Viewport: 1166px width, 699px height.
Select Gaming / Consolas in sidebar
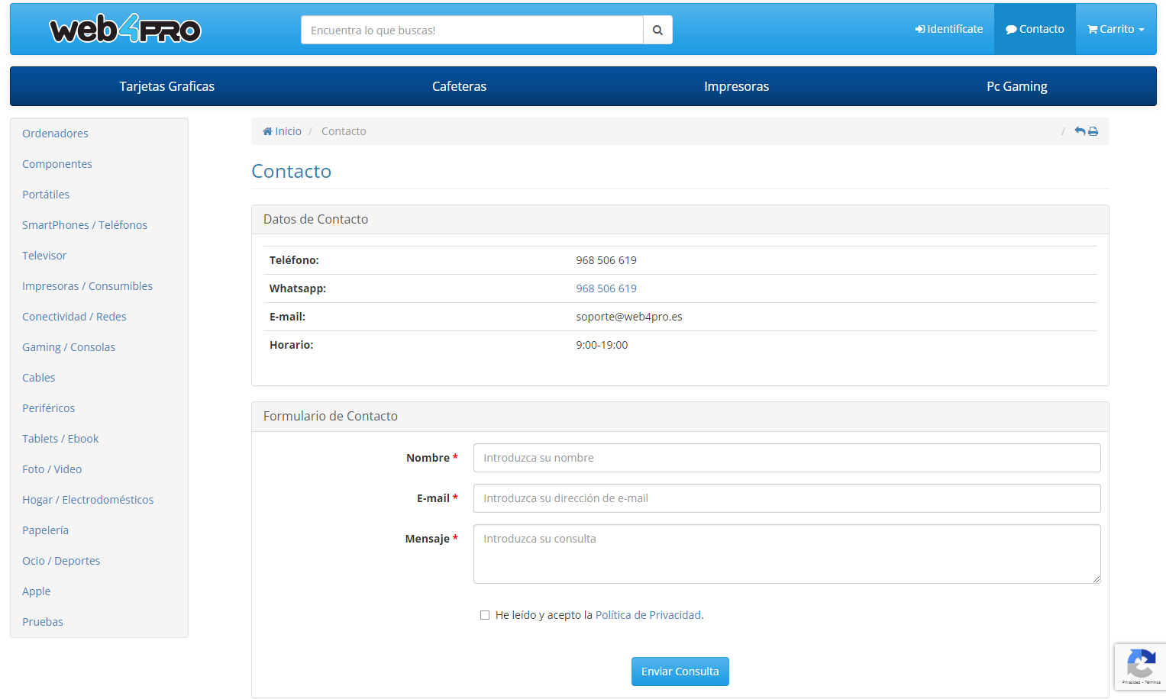tap(69, 347)
